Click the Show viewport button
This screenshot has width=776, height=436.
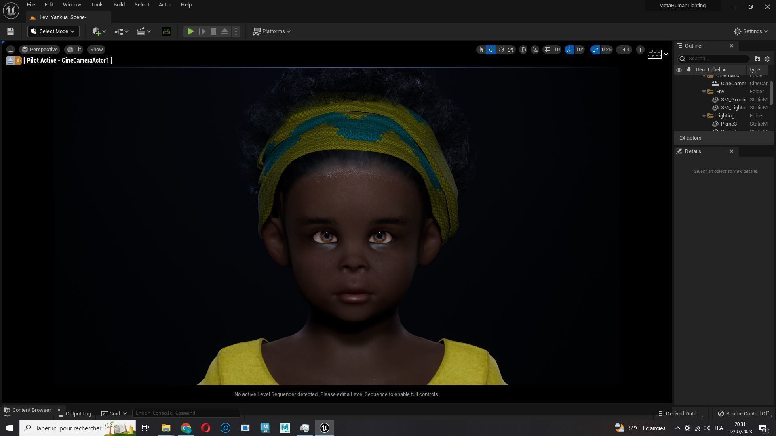click(x=96, y=50)
